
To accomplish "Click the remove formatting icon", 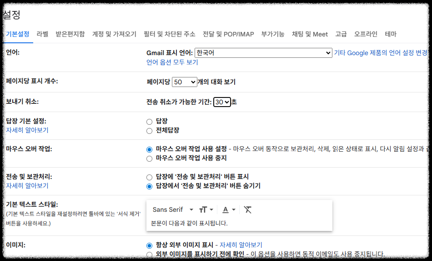I will 247,210.
